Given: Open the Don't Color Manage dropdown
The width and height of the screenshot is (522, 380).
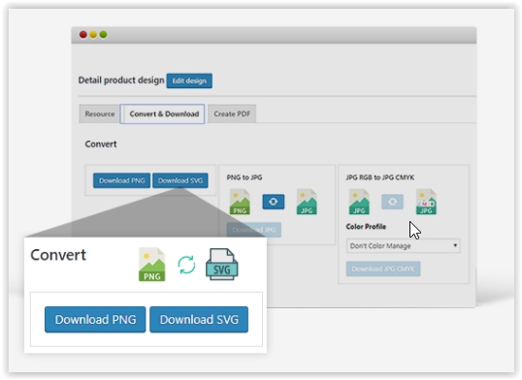Looking at the screenshot, I should [404, 246].
